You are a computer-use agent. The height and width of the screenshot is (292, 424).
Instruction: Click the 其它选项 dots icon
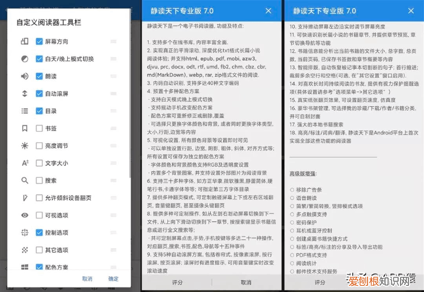(25, 250)
